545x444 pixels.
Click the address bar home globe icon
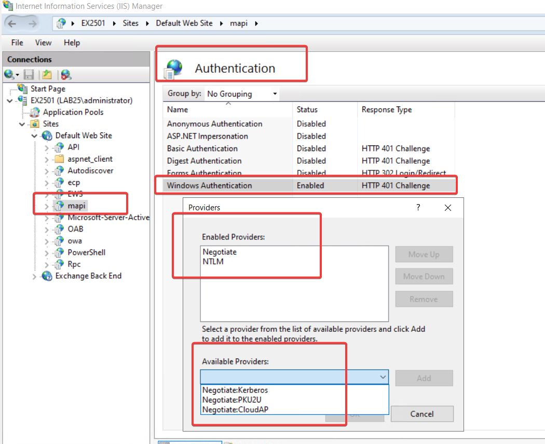click(x=61, y=23)
